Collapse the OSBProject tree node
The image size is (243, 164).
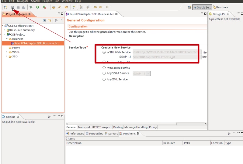5,34
